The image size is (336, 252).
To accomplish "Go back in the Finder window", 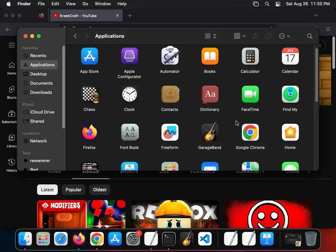I will coord(75,36).
